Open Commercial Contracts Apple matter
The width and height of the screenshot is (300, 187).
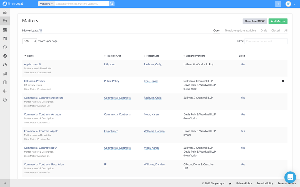click(41, 131)
